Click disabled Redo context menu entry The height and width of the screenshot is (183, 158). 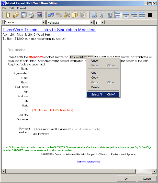point(103,65)
